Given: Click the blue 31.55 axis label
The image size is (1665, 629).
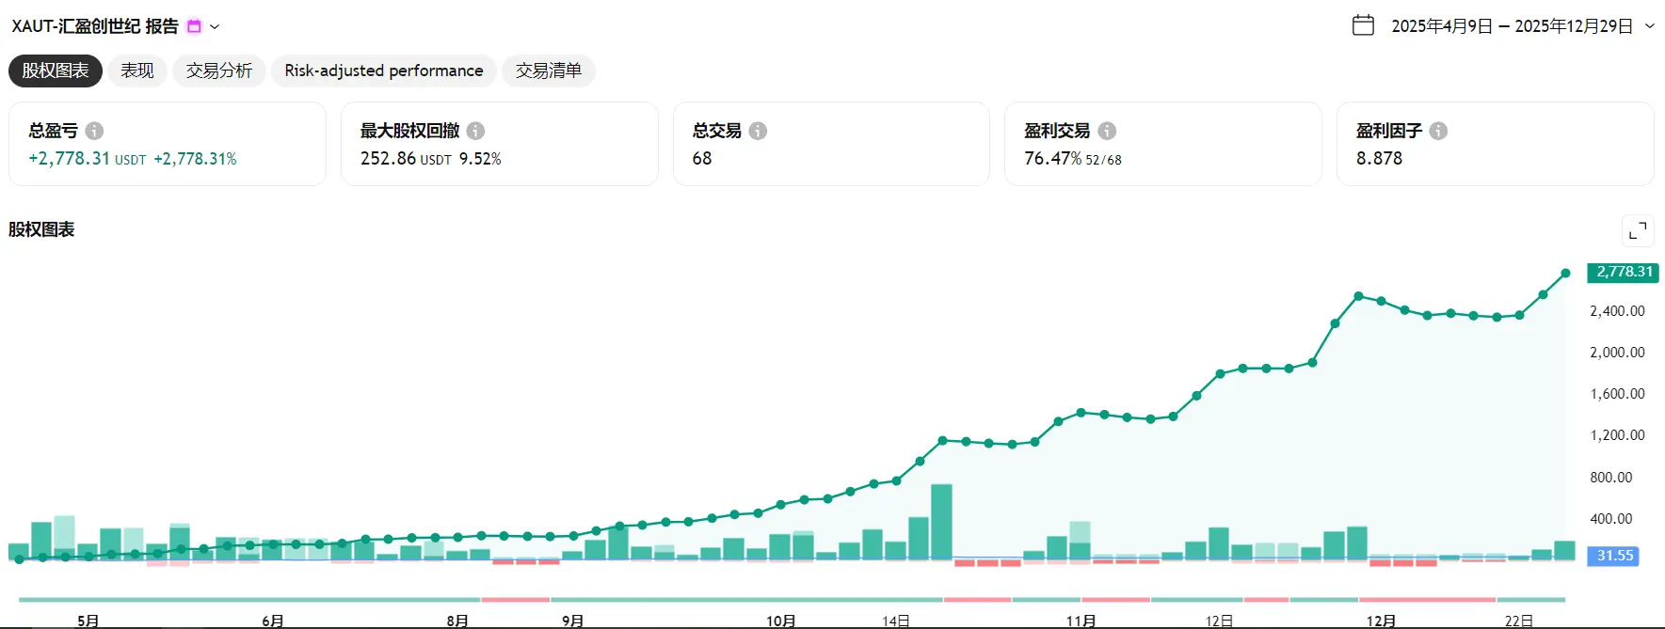Looking at the screenshot, I should point(1614,556).
